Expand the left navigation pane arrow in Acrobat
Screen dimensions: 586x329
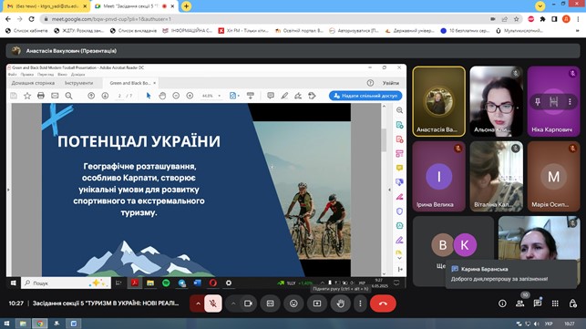(x=8, y=190)
